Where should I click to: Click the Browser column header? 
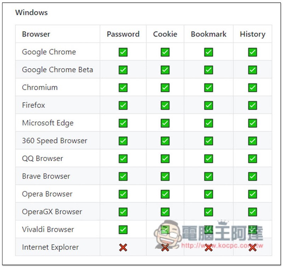pos(36,34)
